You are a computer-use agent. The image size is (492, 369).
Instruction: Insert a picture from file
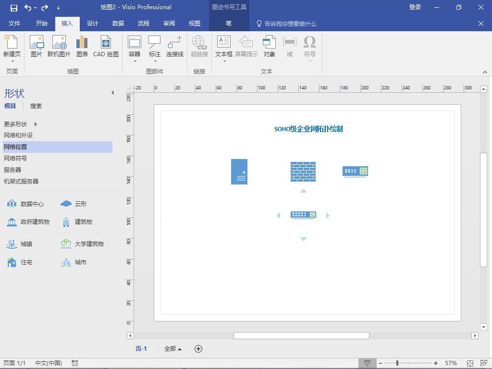[x=37, y=46]
